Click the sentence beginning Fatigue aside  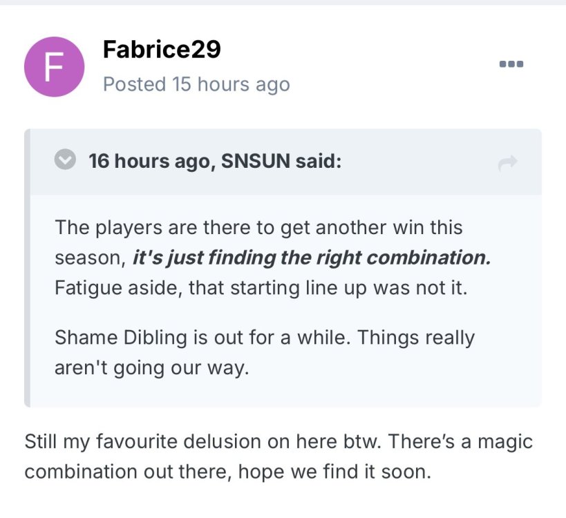point(261,287)
